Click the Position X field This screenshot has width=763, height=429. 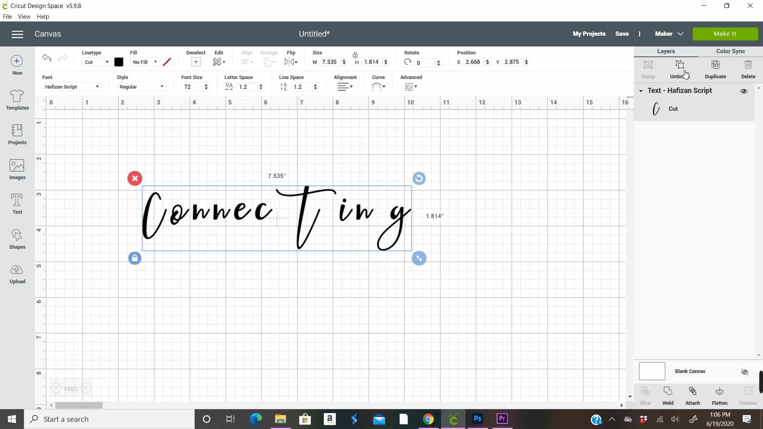pyautogui.click(x=473, y=62)
